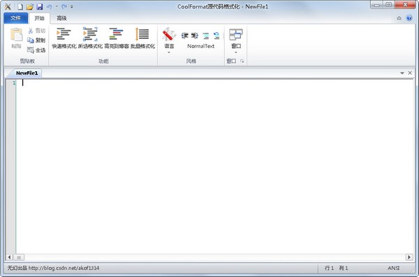Redo action from quick access toolbar
Screen dimensions: 419x277
coord(64,7)
